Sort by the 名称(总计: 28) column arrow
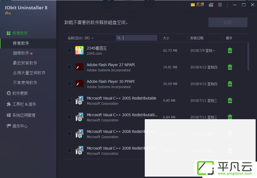Viewport: 257px width, 178px height. coord(93,38)
